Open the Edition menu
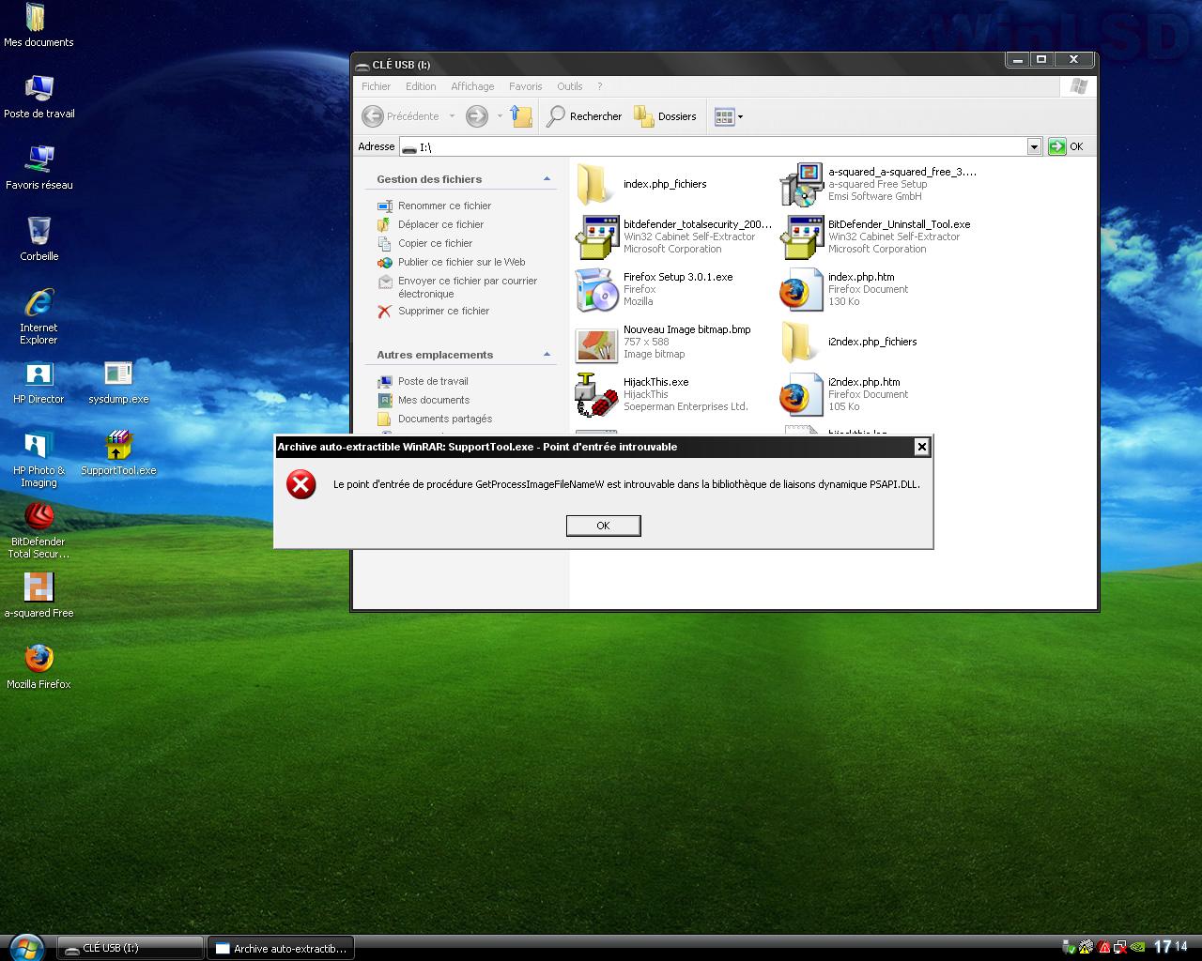This screenshot has width=1202, height=961. pos(421,86)
